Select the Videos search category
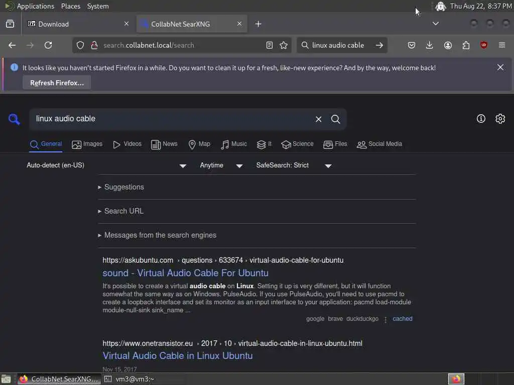The image size is (514, 385). (127, 144)
